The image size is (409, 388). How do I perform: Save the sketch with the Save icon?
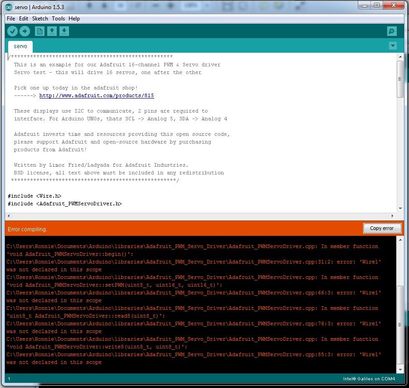coord(64,31)
